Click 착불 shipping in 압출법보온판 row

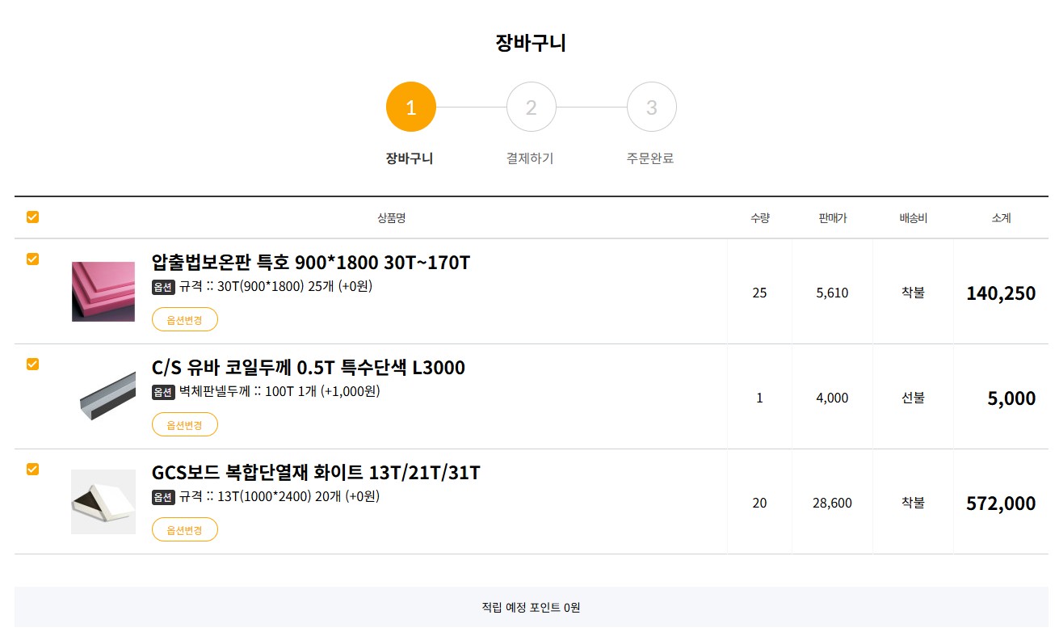click(914, 293)
